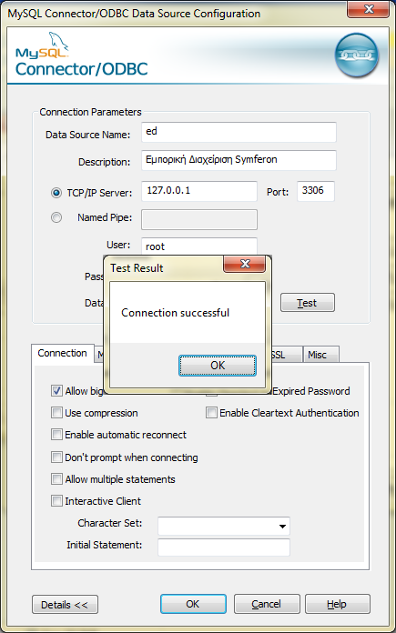Check Don't prompt when connecting

[56, 457]
